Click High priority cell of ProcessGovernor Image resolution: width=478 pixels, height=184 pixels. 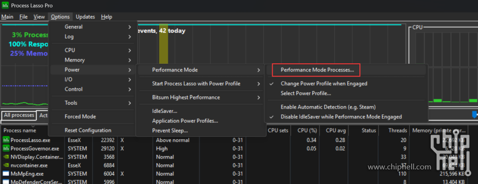tap(162, 149)
